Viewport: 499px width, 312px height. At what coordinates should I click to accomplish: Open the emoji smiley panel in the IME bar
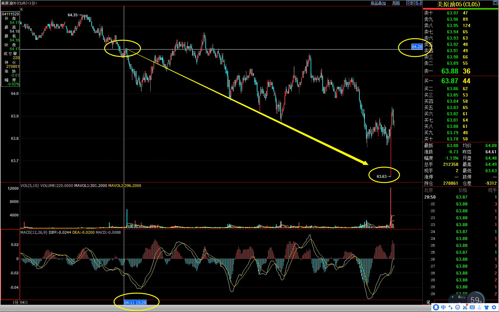458,307
